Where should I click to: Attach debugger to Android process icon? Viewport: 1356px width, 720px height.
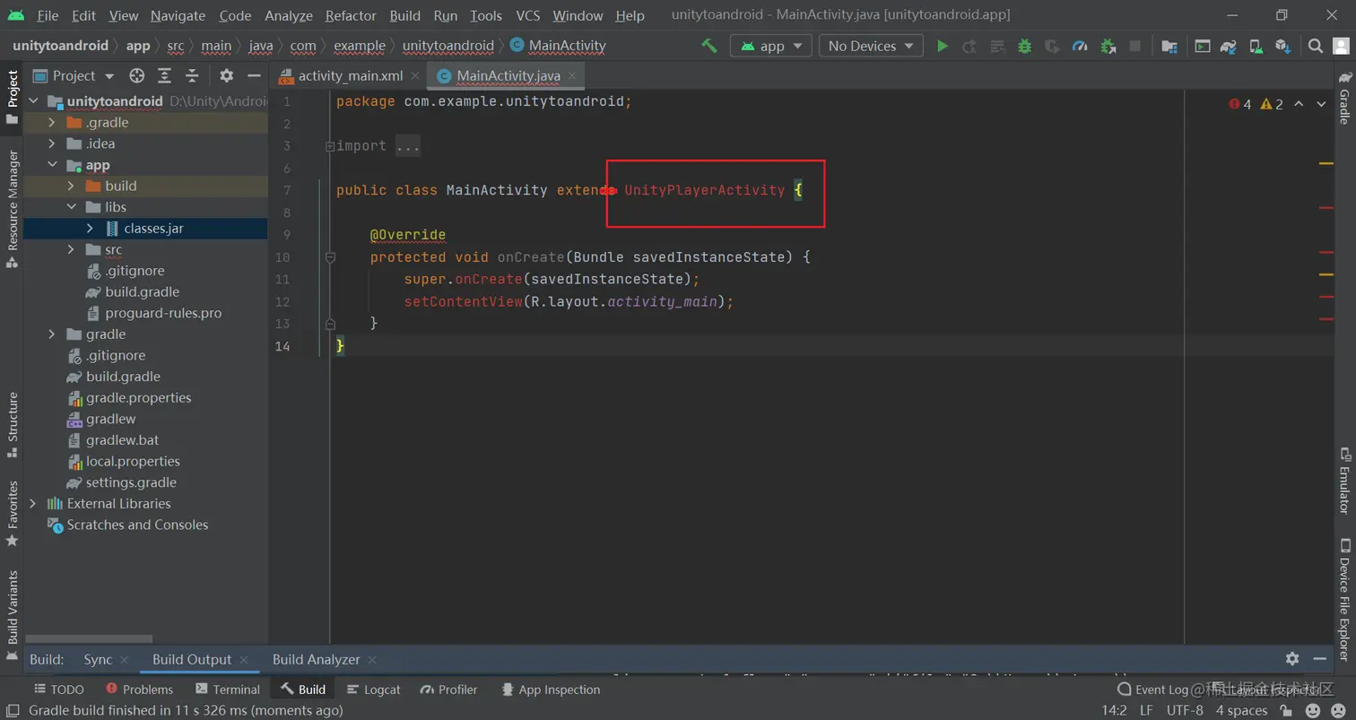[x=1108, y=46]
